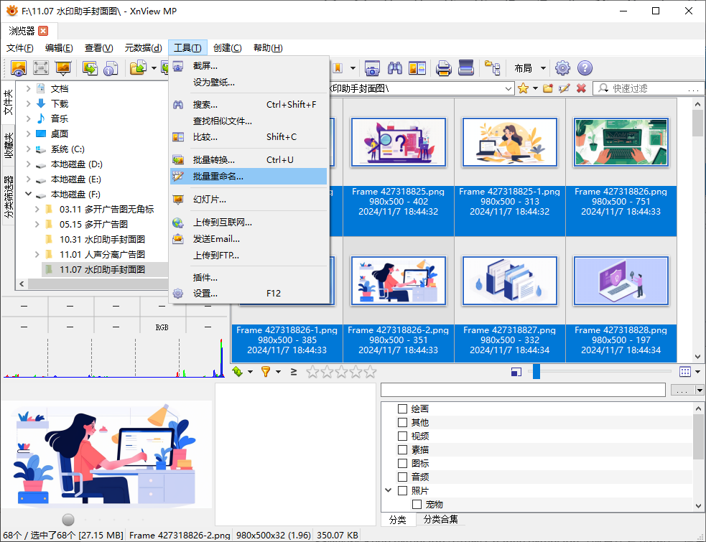Collapse the 照片 category node
Screen dimensions: 706x542
[x=388, y=491]
